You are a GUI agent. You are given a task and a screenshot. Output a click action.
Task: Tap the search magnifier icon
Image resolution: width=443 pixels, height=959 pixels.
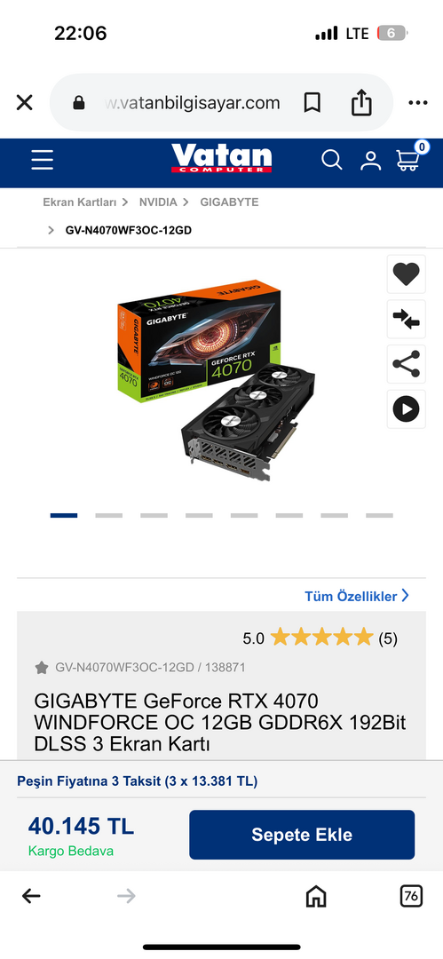332,160
